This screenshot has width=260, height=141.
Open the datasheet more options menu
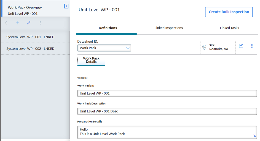(252, 46)
